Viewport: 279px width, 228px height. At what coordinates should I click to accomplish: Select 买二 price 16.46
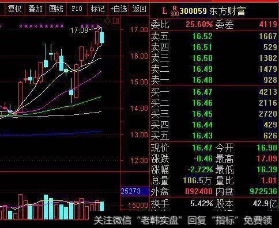coord(202,103)
